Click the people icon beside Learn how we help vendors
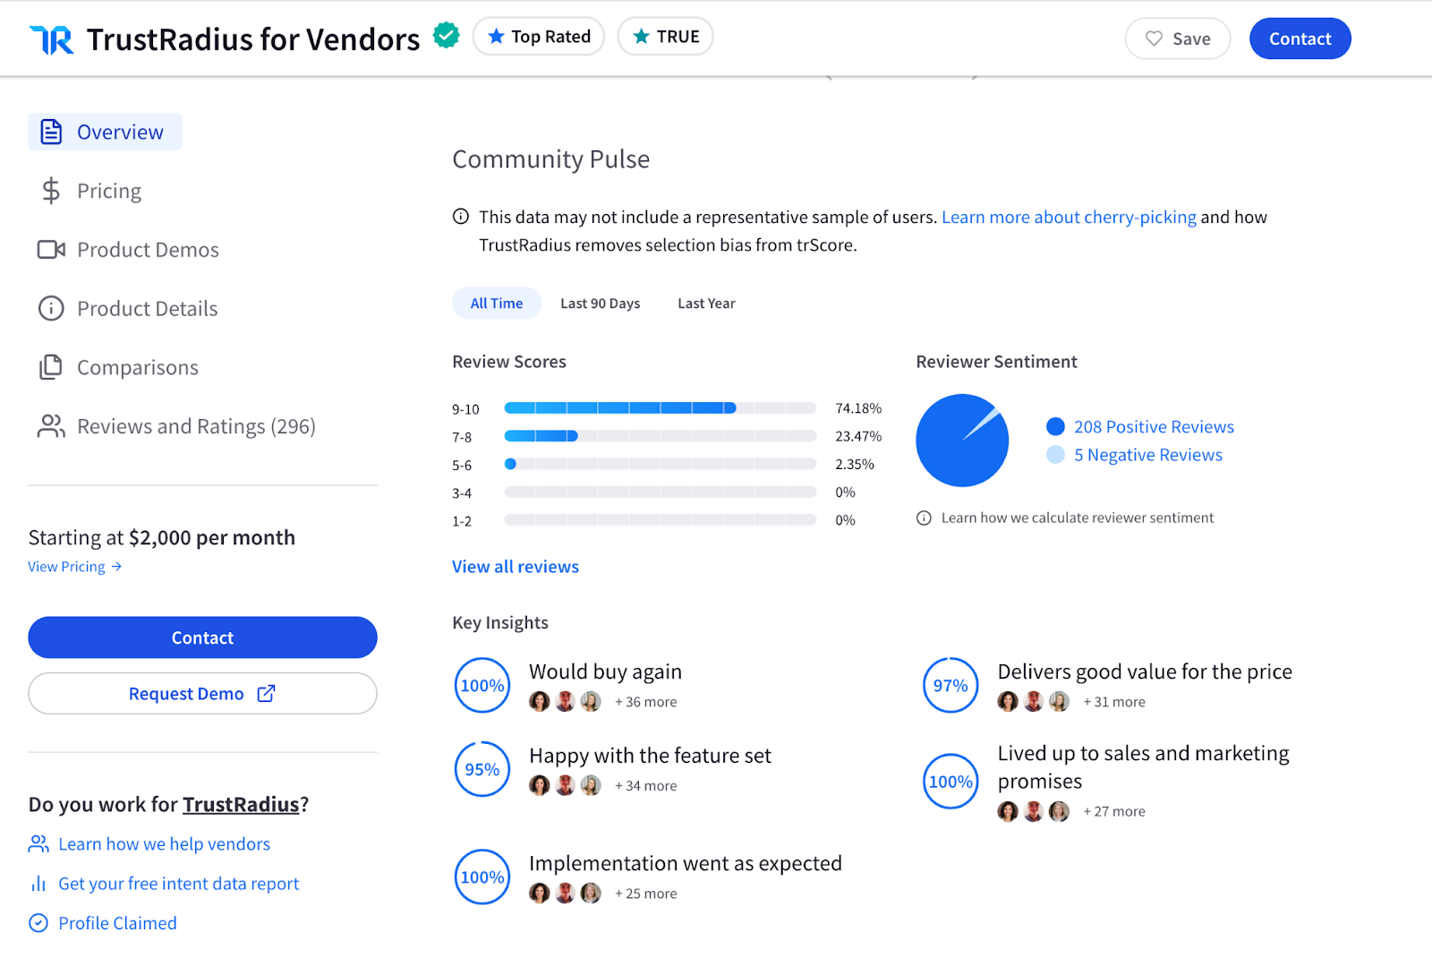 click(x=38, y=844)
